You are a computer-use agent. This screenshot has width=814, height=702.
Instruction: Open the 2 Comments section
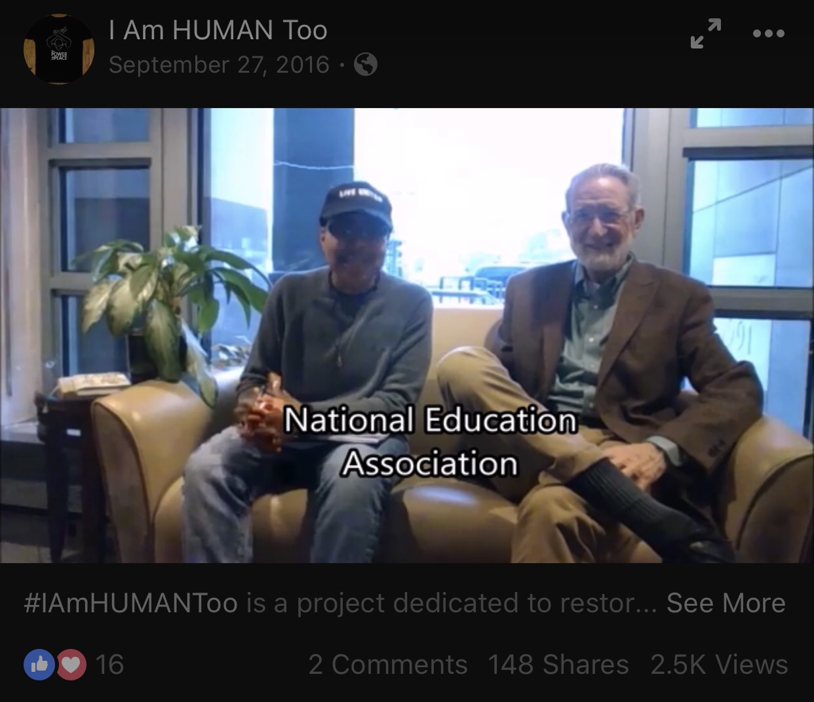click(x=388, y=665)
